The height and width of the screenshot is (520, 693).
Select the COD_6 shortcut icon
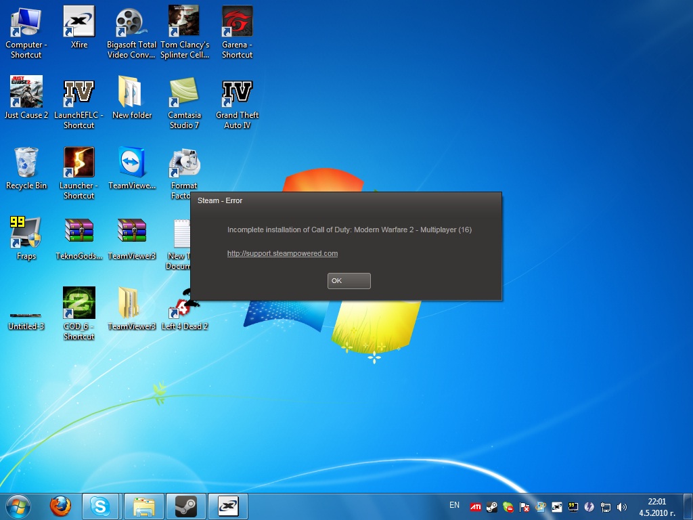(79, 313)
